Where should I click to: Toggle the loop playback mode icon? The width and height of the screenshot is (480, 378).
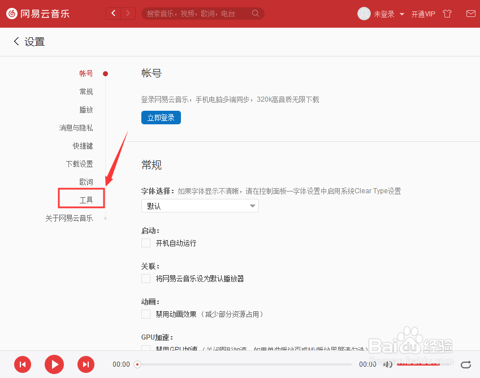point(466,364)
